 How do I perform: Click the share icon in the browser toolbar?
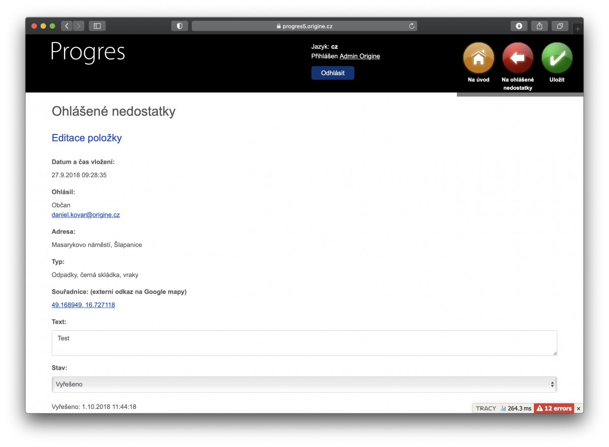(539, 25)
